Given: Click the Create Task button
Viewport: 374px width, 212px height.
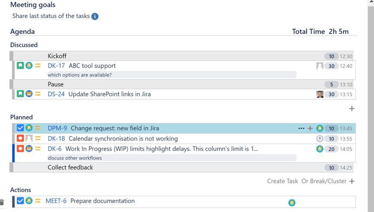Looking at the screenshot, I should pyautogui.click(x=282, y=181).
